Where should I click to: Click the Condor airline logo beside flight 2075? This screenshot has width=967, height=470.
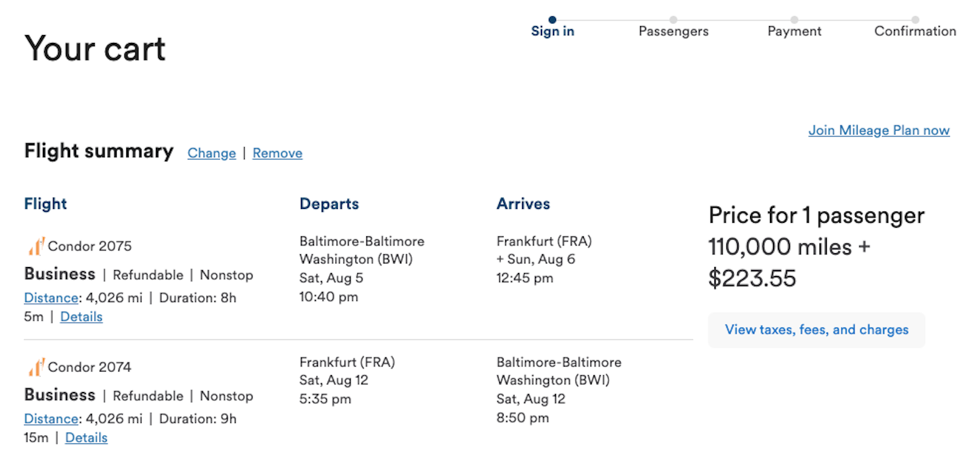(x=36, y=246)
